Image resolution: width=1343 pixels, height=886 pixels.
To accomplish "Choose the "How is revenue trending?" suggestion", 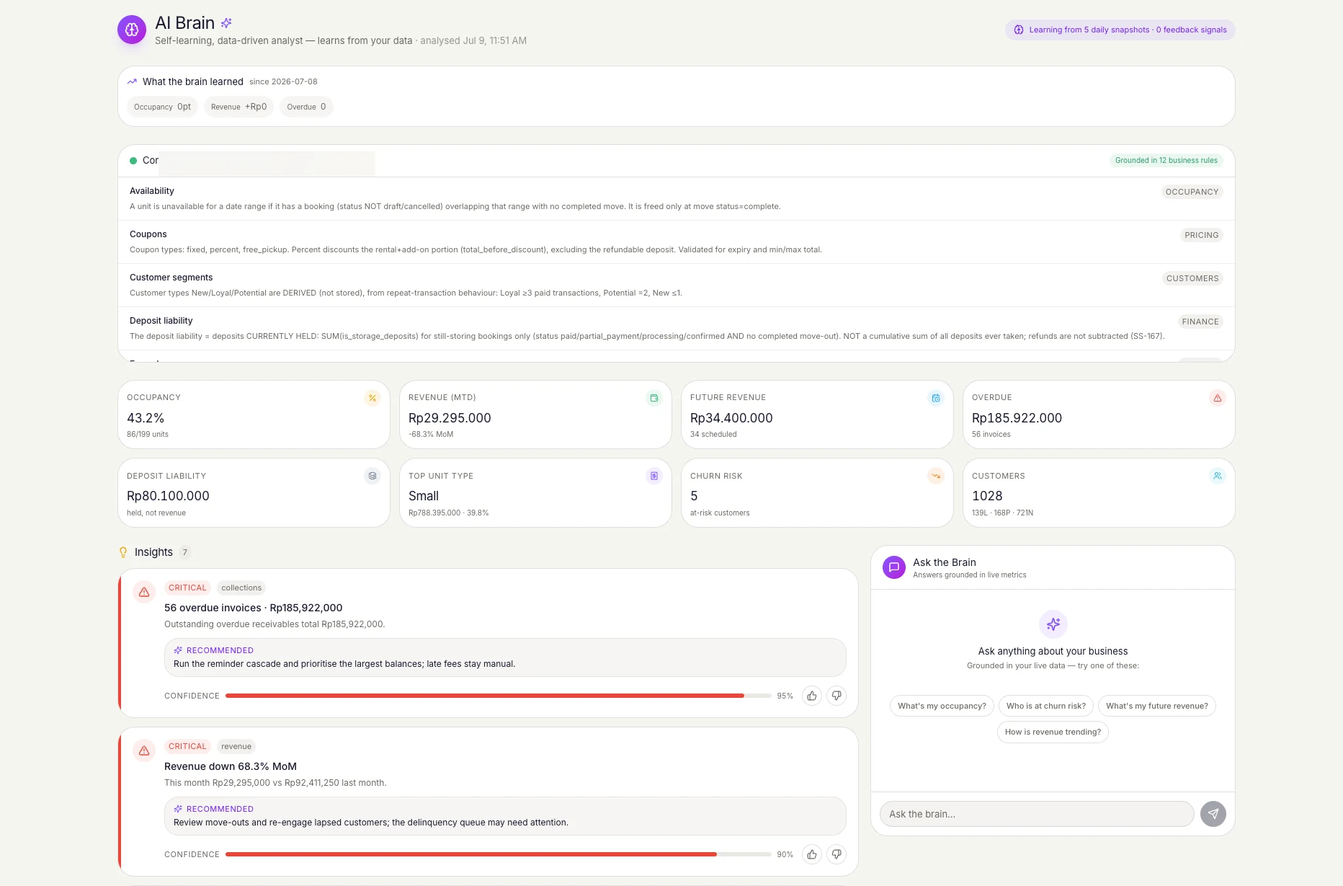I will click(x=1053, y=732).
